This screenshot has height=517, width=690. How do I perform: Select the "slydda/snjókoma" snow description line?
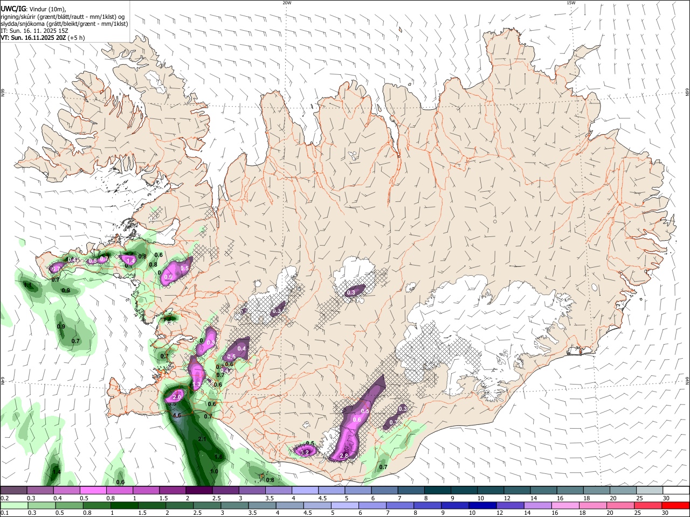(65, 24)
